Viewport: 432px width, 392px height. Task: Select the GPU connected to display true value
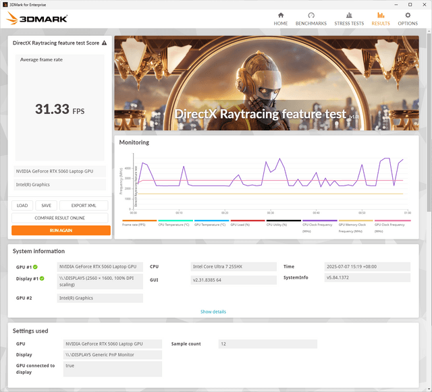113,369
